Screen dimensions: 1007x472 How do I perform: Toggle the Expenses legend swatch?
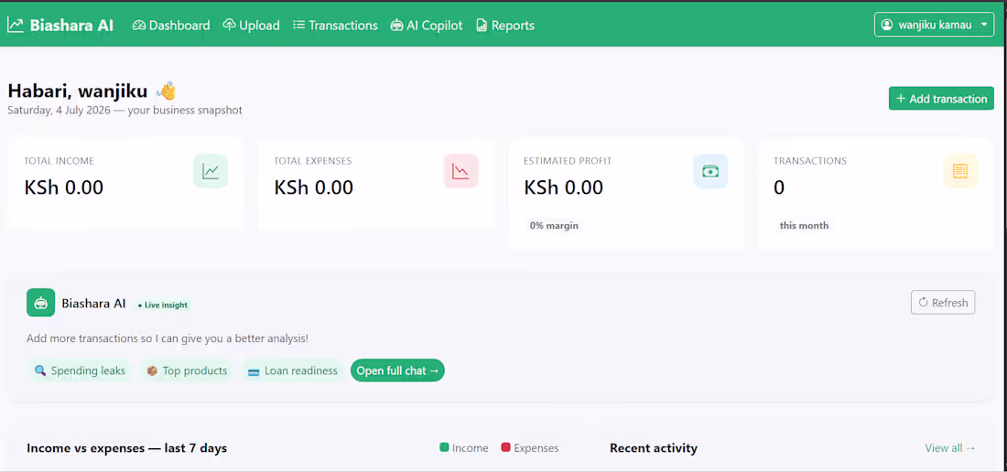click(505, 447)
